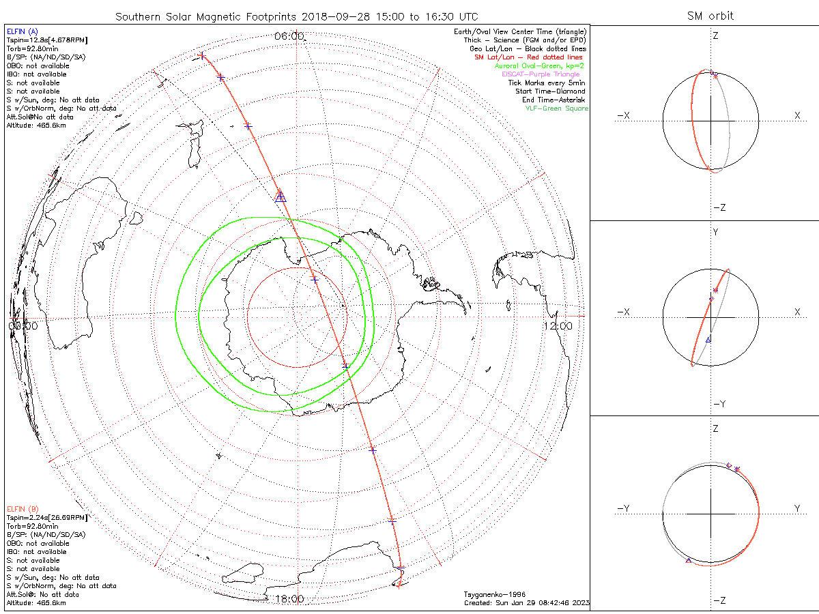
Task: Select the 'ELFIN (A)' label
Action: tap(23, 31)
